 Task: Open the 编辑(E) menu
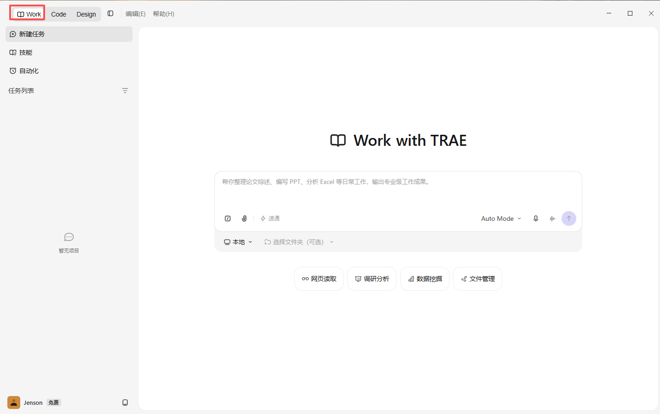[x=135, y=14]
